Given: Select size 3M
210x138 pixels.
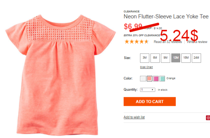Looking at the screenshot, I should [144, 58].
